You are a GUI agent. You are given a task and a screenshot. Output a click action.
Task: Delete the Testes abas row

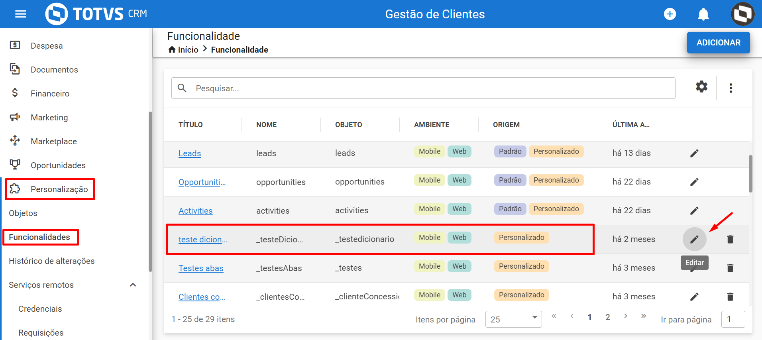click(x=730, y=268)
